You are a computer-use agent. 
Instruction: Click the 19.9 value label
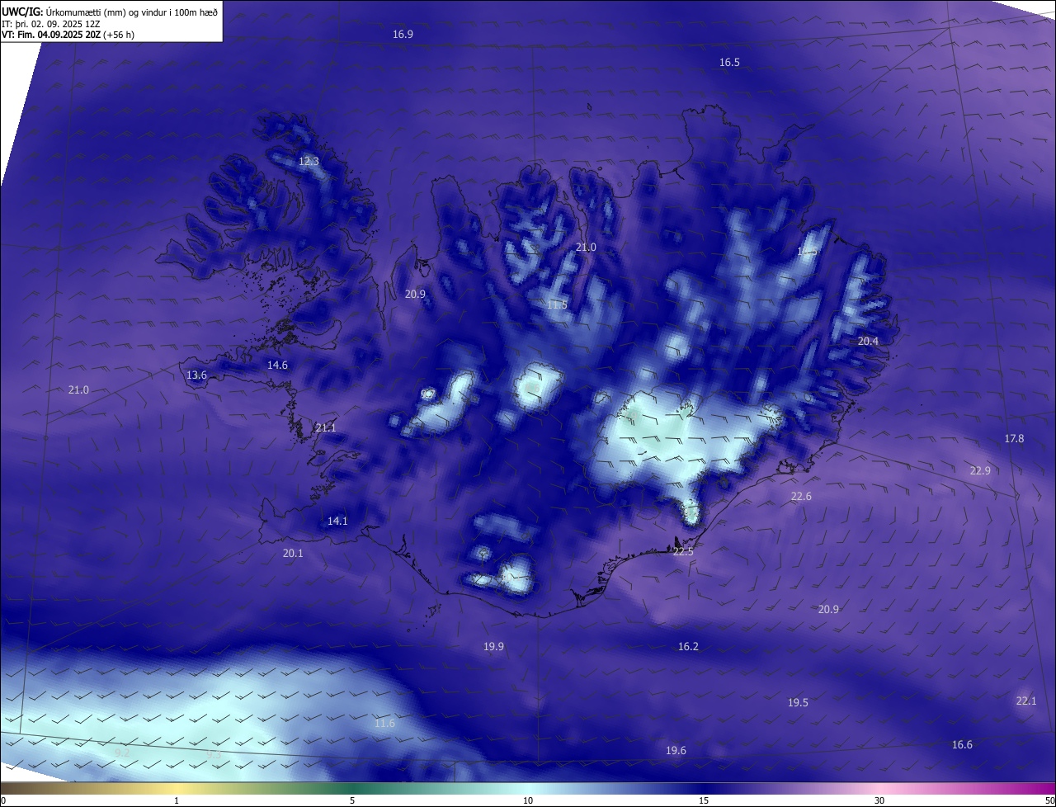[493, 647]
